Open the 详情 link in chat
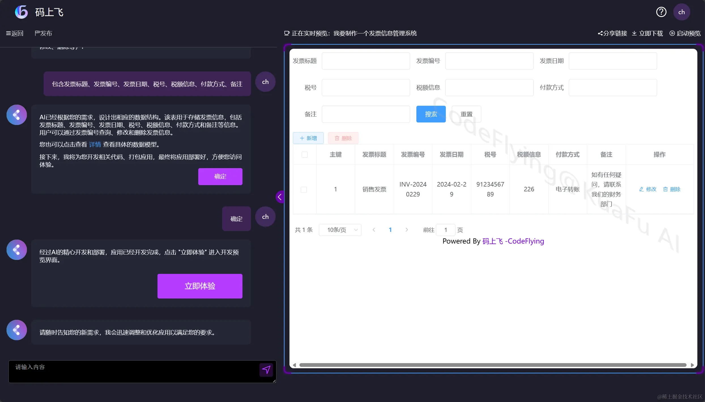Screen dimensions: 705x402 point(95,145)
